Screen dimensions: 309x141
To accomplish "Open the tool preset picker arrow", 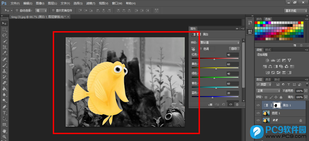I will [12, 10].
